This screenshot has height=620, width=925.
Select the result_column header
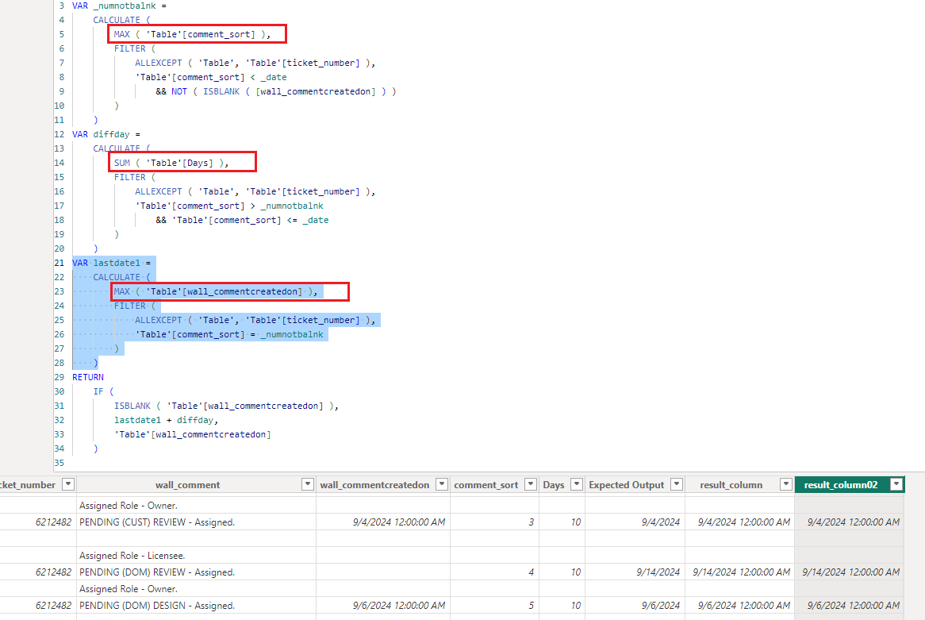[x=731, y=485]
